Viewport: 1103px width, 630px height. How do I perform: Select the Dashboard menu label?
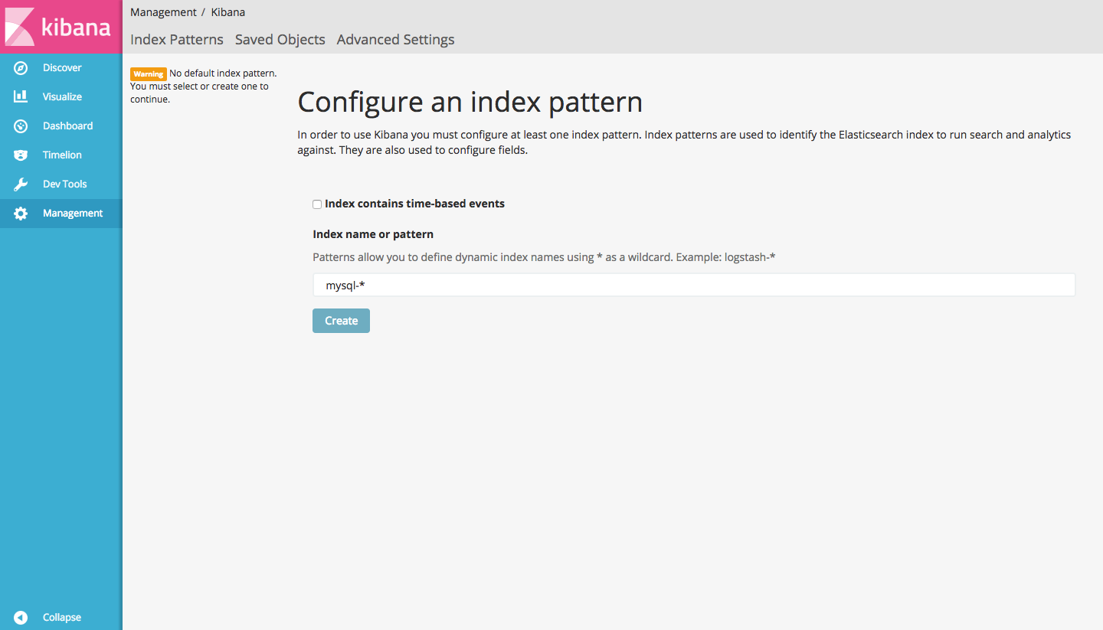click(x=67, y=126)
